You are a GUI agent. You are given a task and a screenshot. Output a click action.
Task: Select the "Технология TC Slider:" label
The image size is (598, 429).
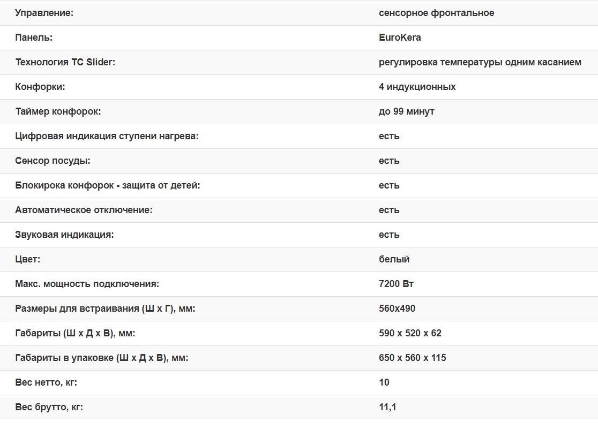tap(65, 62)
